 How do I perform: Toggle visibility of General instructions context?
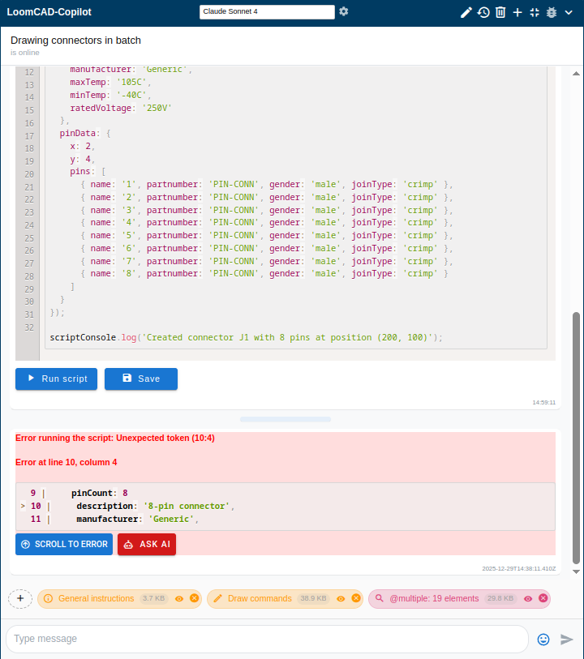[179, 599]
